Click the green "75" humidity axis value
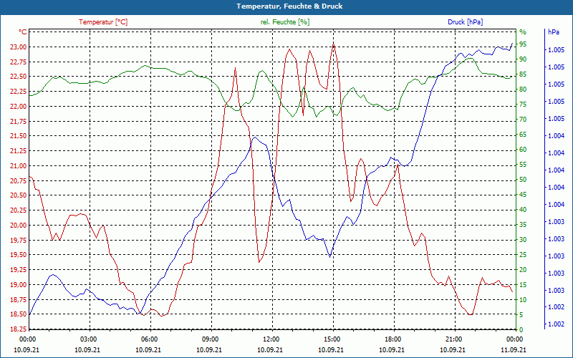Screen dimensions: 573x358 [523, 105]
